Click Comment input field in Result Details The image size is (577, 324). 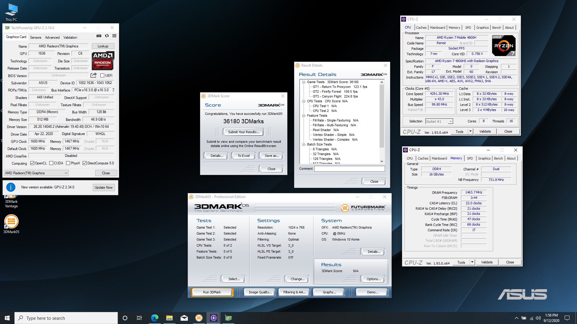point(350,169)
